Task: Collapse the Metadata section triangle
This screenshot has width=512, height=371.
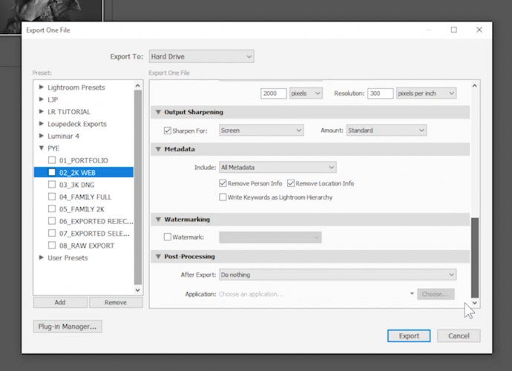Action: [x=158, y=149]
